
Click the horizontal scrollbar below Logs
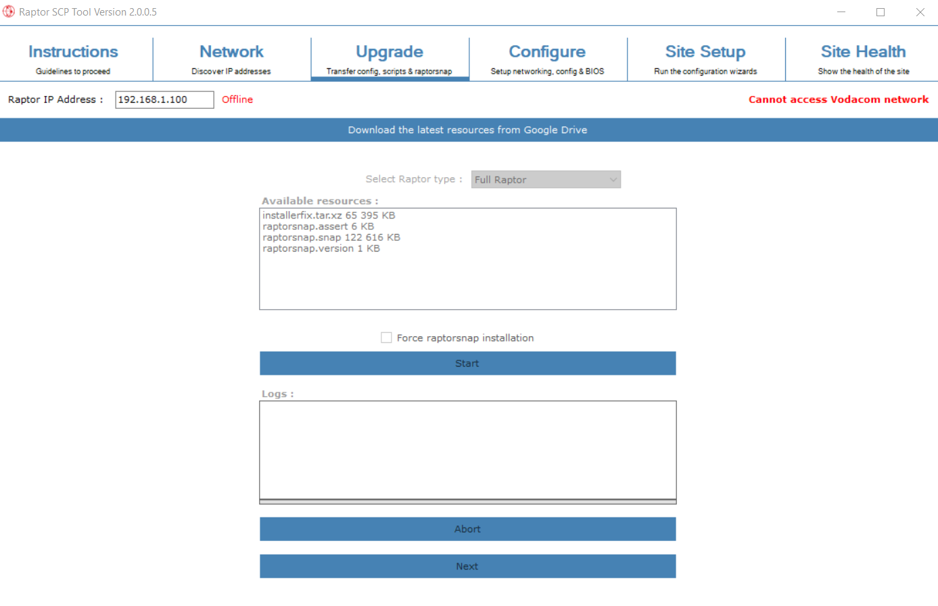[467, 500]
